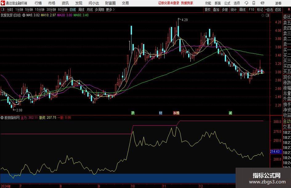This screenshot has height=188, width=291.
Task: Expand 更多 period options
Action: click(x=110, y=10)
